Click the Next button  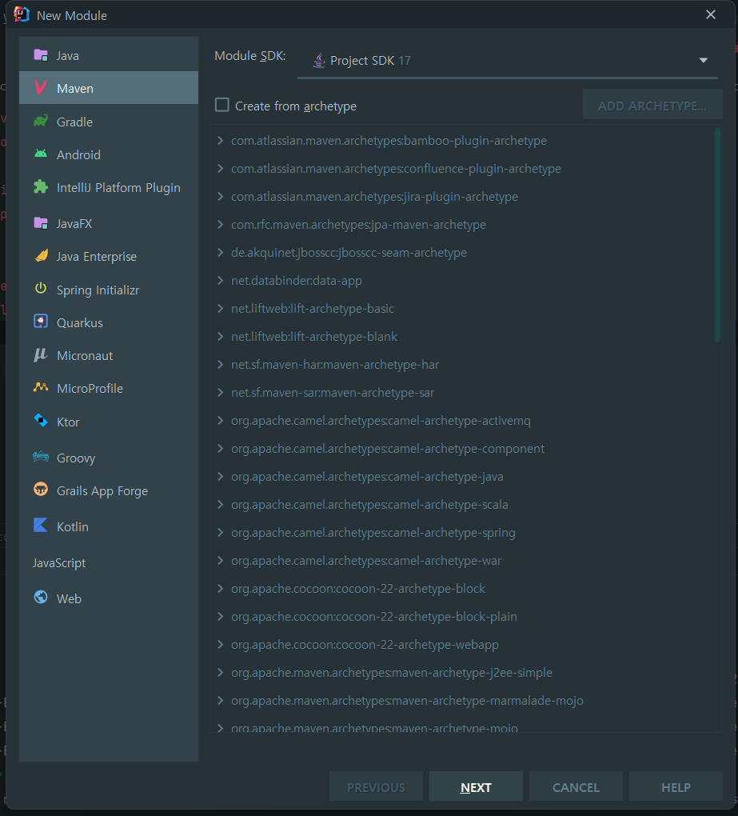476,787
